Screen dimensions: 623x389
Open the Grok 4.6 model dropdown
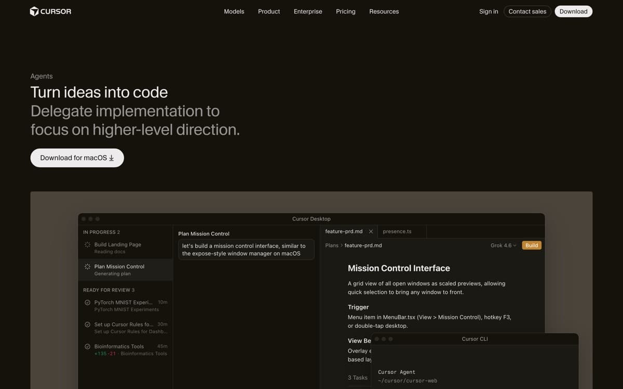coord(504,245)
